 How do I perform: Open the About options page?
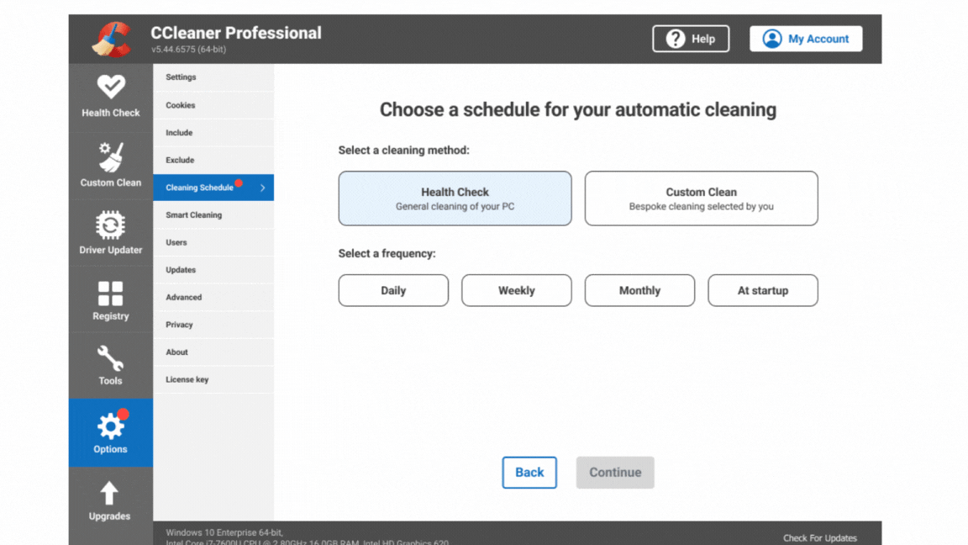[213, 352]
